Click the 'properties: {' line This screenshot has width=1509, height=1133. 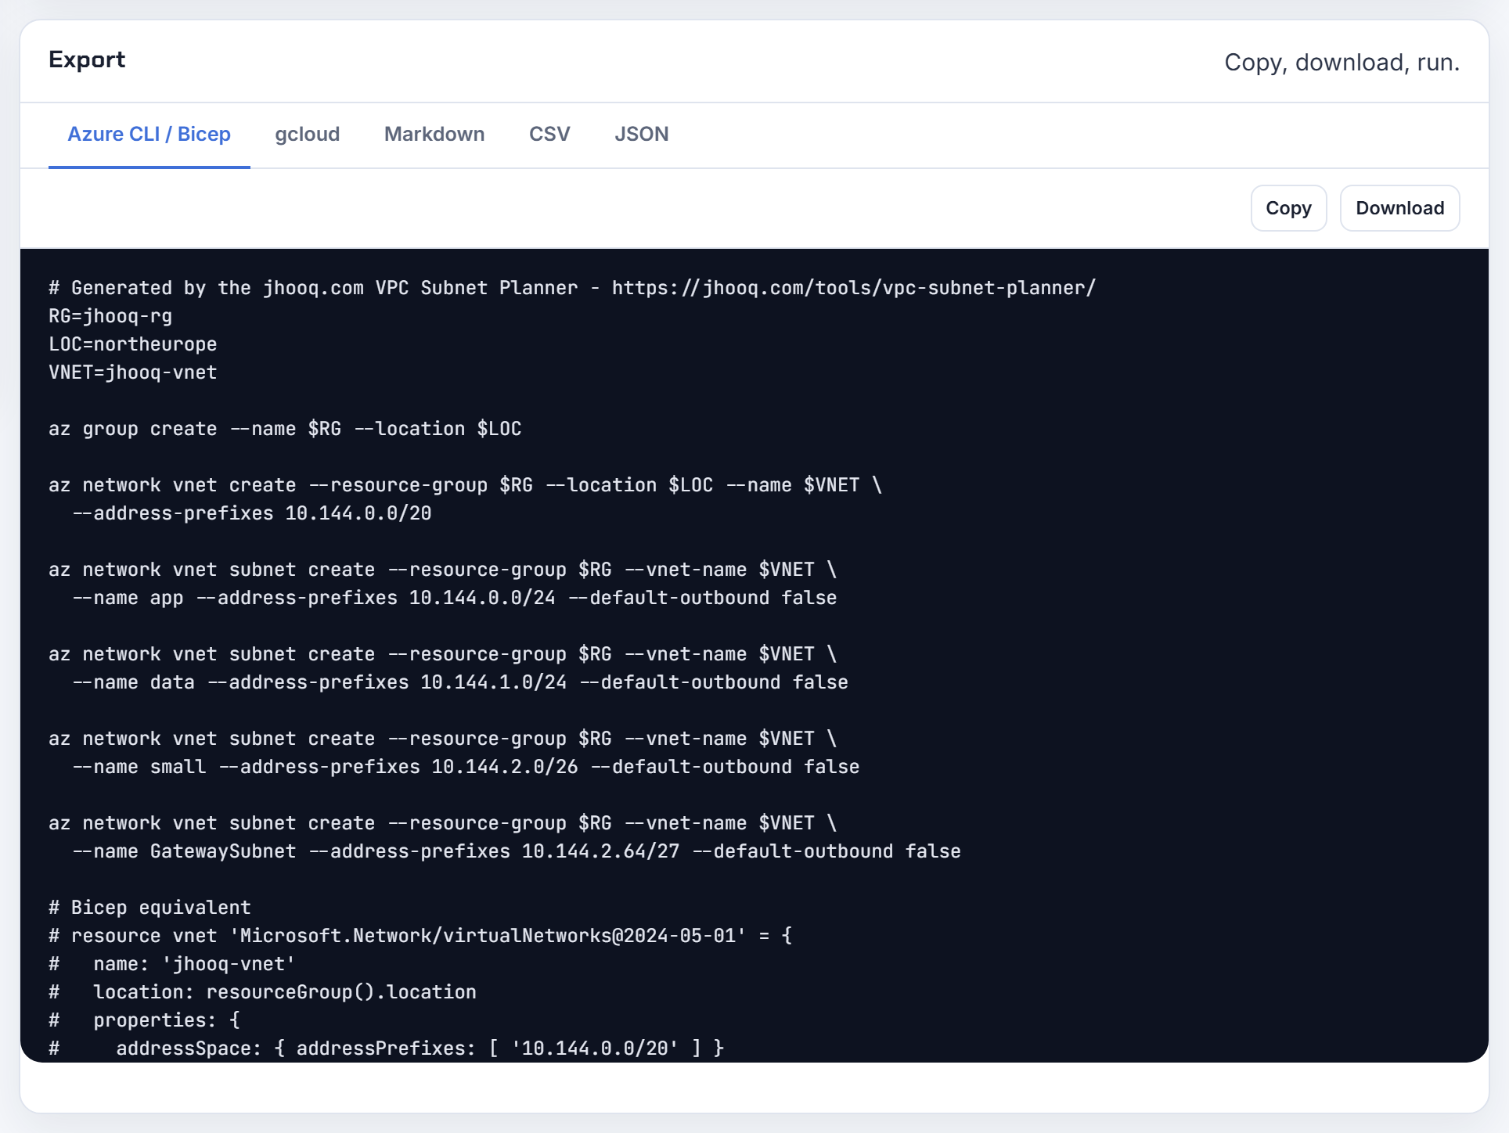[145, 1020]
